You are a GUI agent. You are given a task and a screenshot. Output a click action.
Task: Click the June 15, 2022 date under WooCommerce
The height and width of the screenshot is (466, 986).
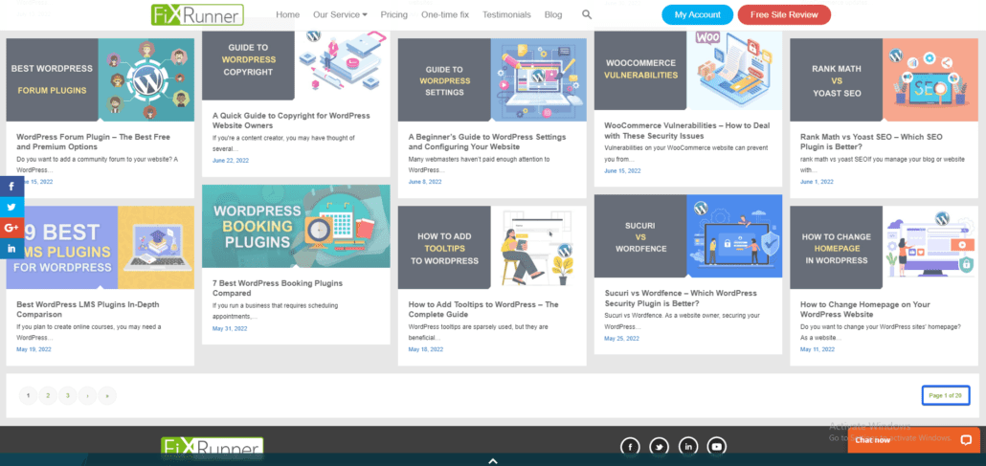coord(622,171)
